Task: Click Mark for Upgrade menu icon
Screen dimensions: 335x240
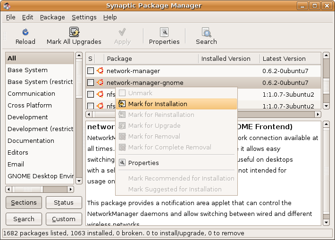Action: [x=122, y=125]
